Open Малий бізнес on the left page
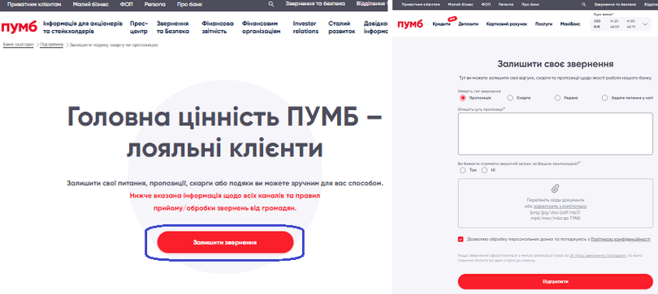 (x=90, y=4)
